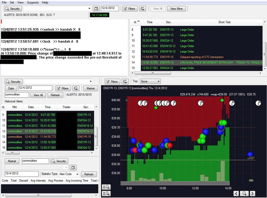Click Refresh beside the Statistic Type dropdown

pyautogui.click(x=89, y=174)
